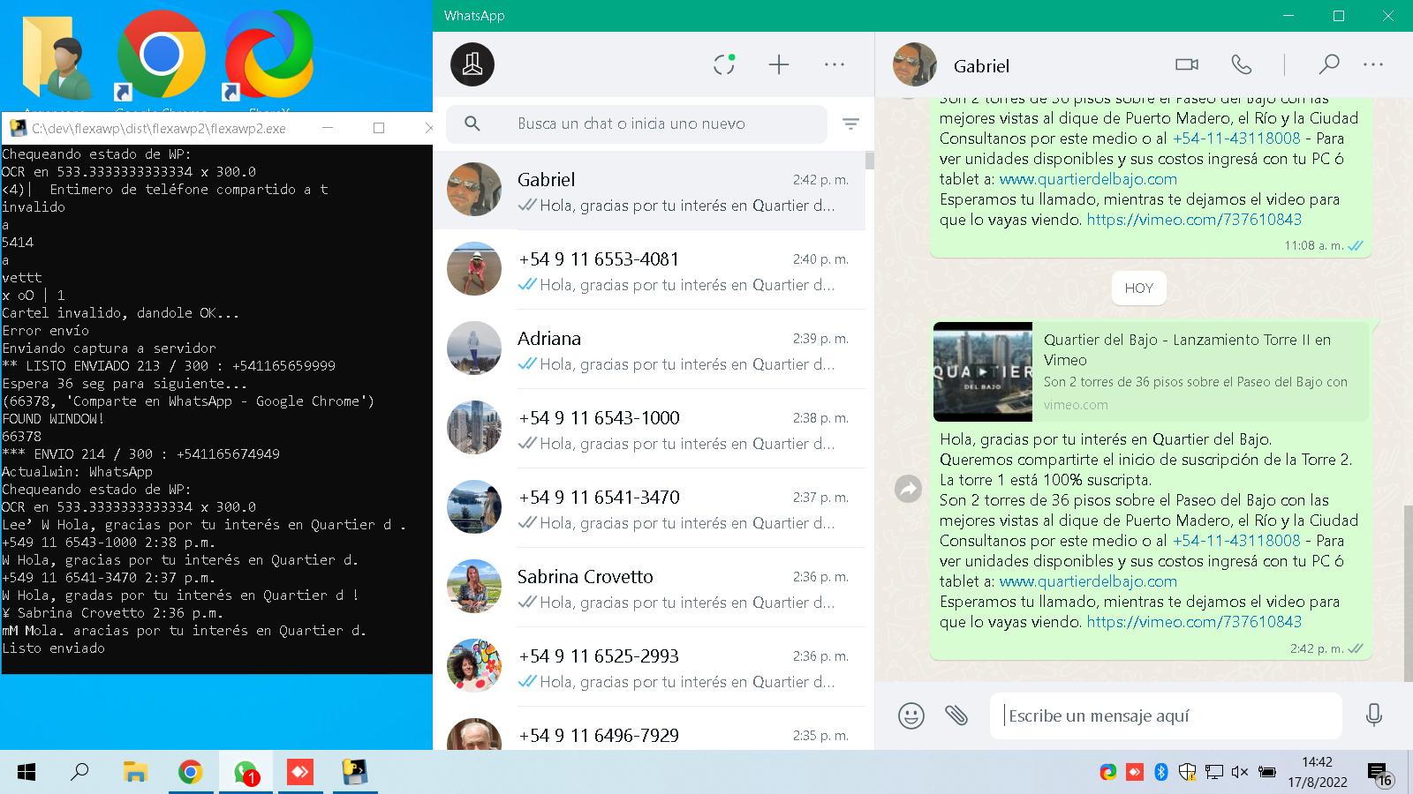Switch to WhatsApp taskbar icon with badge
Screen dimensions: 1413x794
tap(246, 773)
